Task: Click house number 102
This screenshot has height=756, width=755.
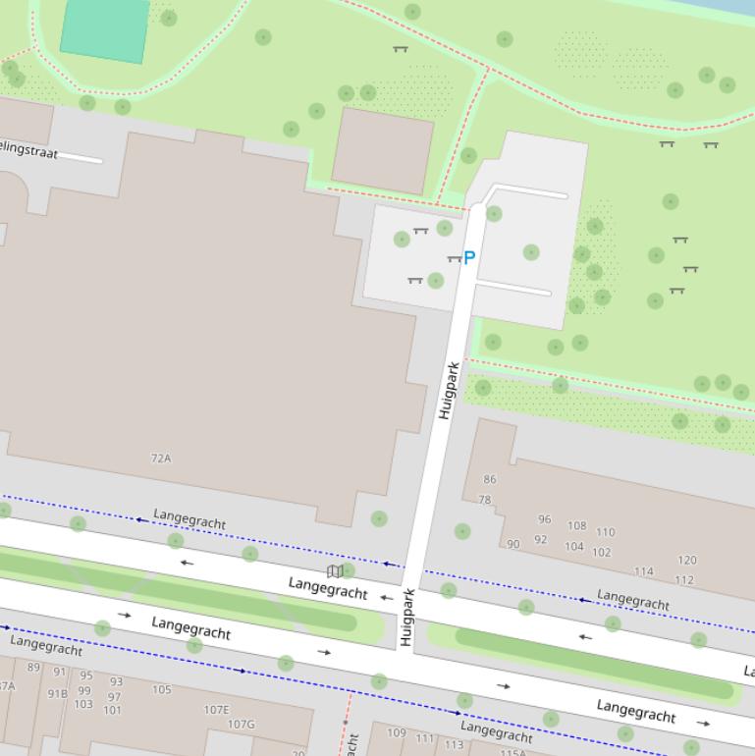Action: tap(602, 552)
